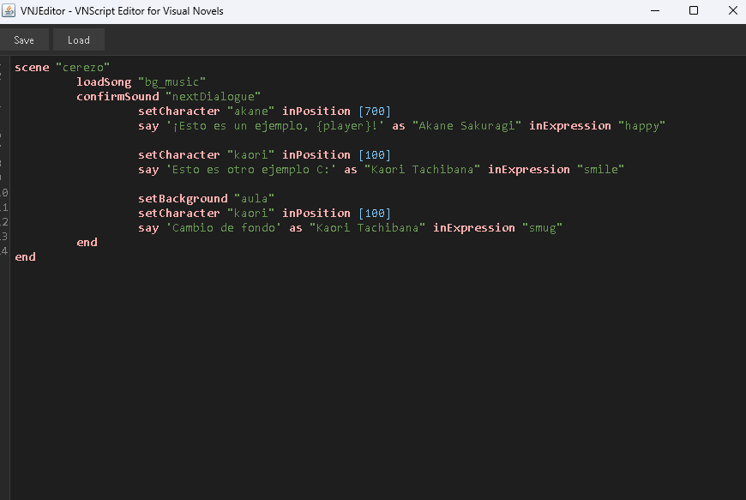Click the Save button
This screenshot has width=746, height=500.
click(x=24, y=40)
